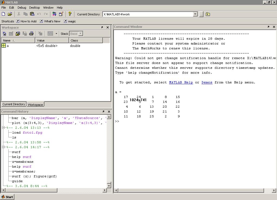
Task: Click the Paste clipboard icon
Action: point(32,14)
